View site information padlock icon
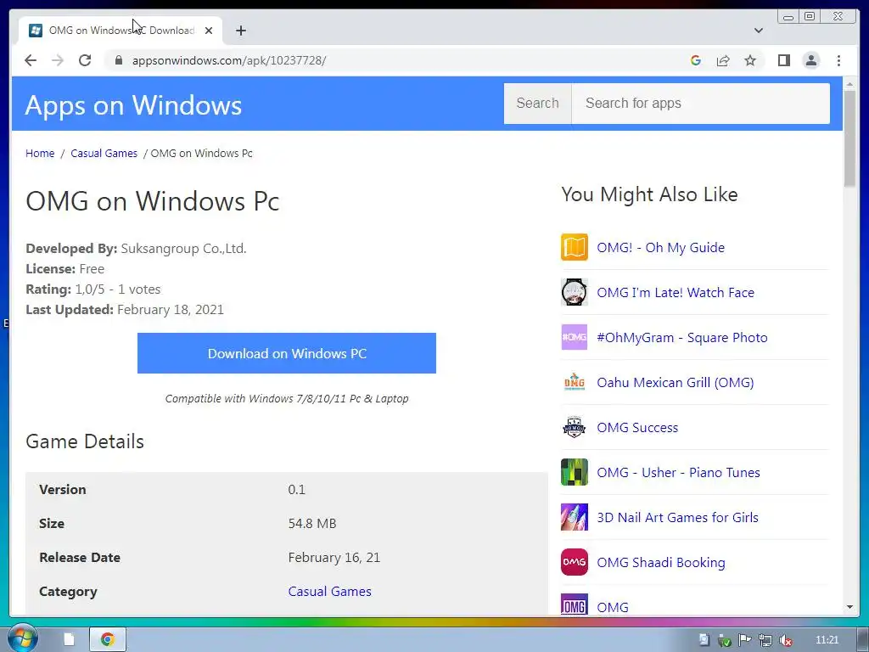This screenshot has height=652, width=869. tap(118, 60)
